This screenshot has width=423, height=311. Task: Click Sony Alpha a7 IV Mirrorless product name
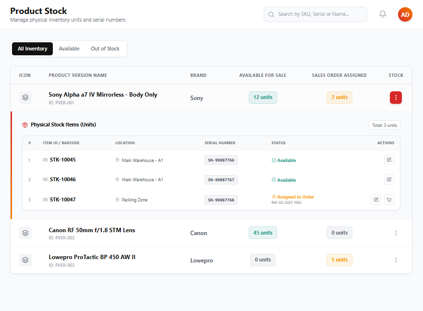pos(103,95)
